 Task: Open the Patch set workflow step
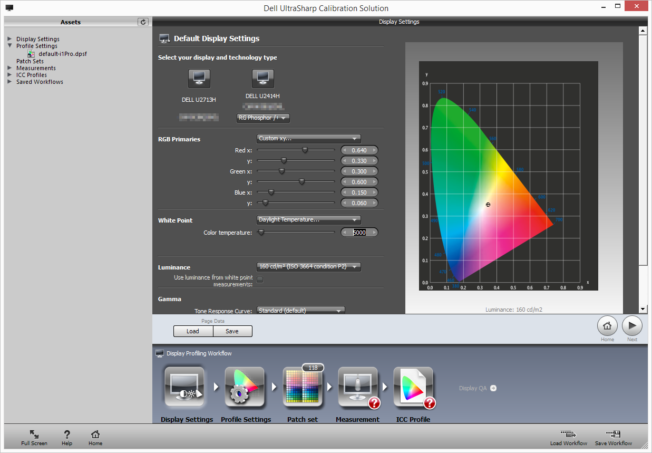click(303, 388)
